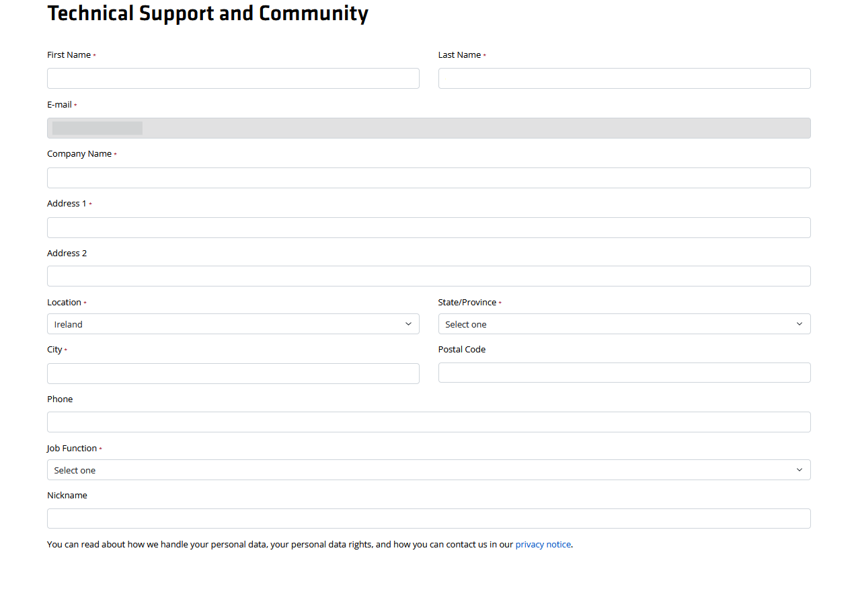Viewport: 856px width, 612px height.
Task: Open the State/Province dropdown
Action: pos(624,323)
